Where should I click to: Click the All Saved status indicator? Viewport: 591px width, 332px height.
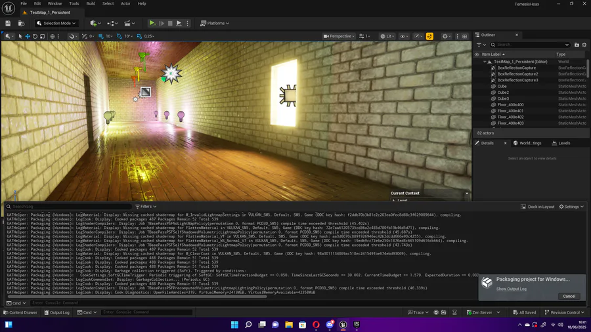point(524,312)
